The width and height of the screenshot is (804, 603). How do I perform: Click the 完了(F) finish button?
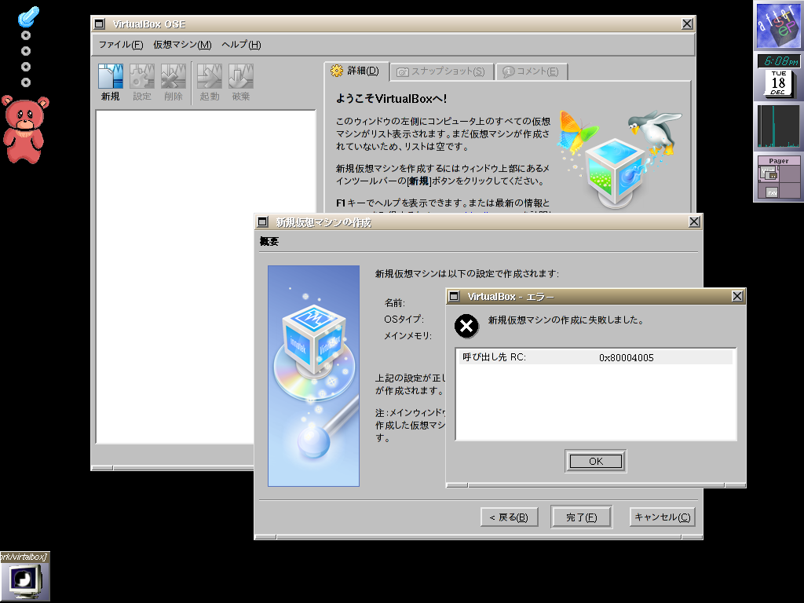point(582,517)
